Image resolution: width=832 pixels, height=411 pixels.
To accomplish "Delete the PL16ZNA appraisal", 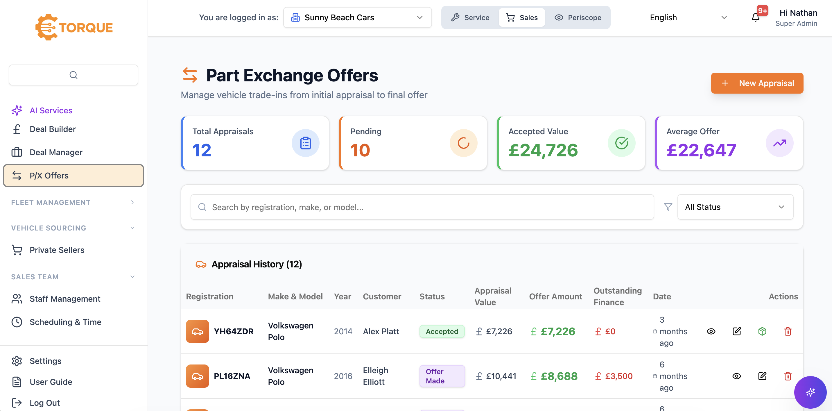I will pyautogui.click(x=788, y=376).
